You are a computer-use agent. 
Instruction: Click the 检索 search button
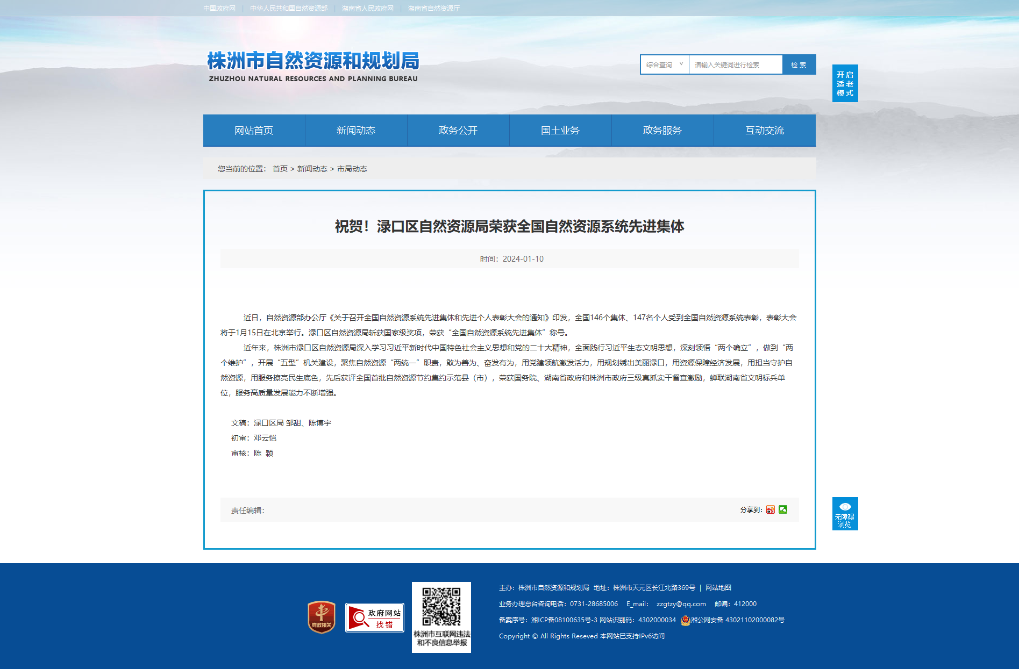(799, 64)
